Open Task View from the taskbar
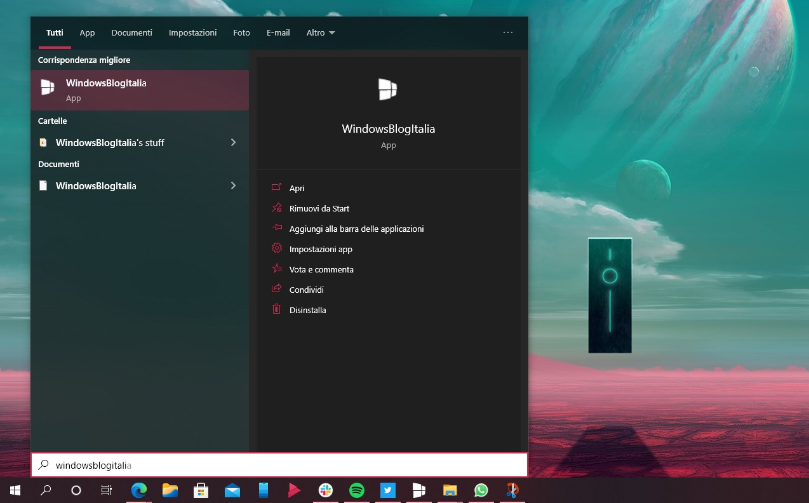Viewport: 809px width, 503px height. tap(107, 490)
